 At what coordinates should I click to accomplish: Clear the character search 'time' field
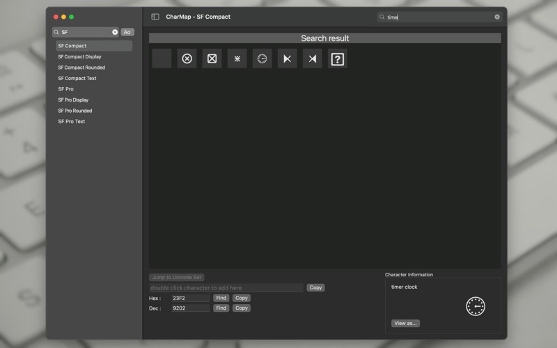coord(497,17)
